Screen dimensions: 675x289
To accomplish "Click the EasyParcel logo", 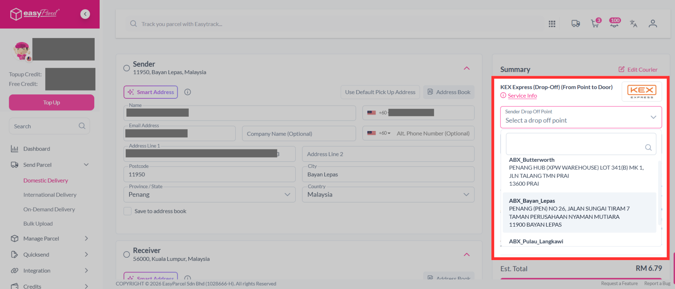I will pyautogui.click(x=35, y=14).
